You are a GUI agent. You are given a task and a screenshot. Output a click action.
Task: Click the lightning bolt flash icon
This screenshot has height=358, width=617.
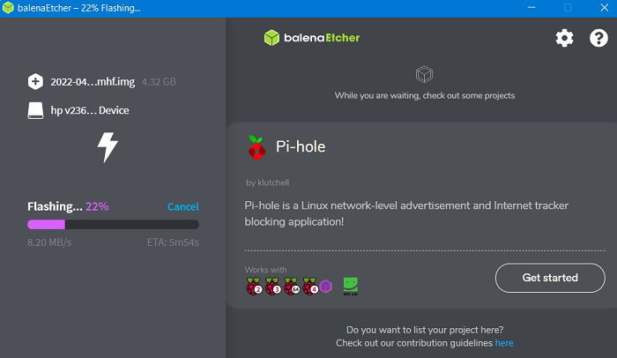tap(108, 147)
